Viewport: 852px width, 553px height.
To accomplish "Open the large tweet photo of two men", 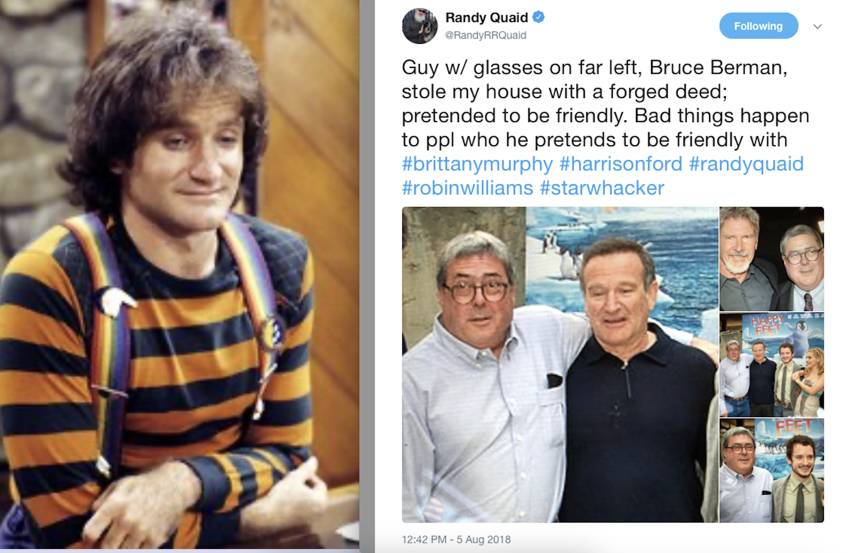I will pyautogui.click(x=560, y=364).
